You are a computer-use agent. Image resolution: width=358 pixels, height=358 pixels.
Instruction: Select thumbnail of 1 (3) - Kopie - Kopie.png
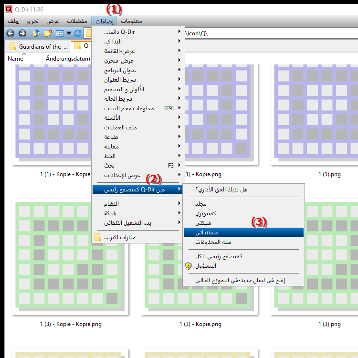[x=70, y=257]
